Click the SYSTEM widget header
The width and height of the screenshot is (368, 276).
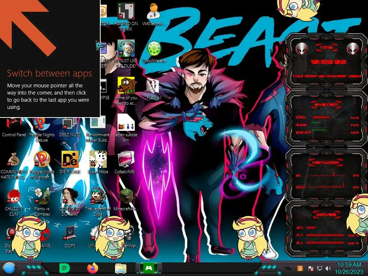[x=326, y=105]
